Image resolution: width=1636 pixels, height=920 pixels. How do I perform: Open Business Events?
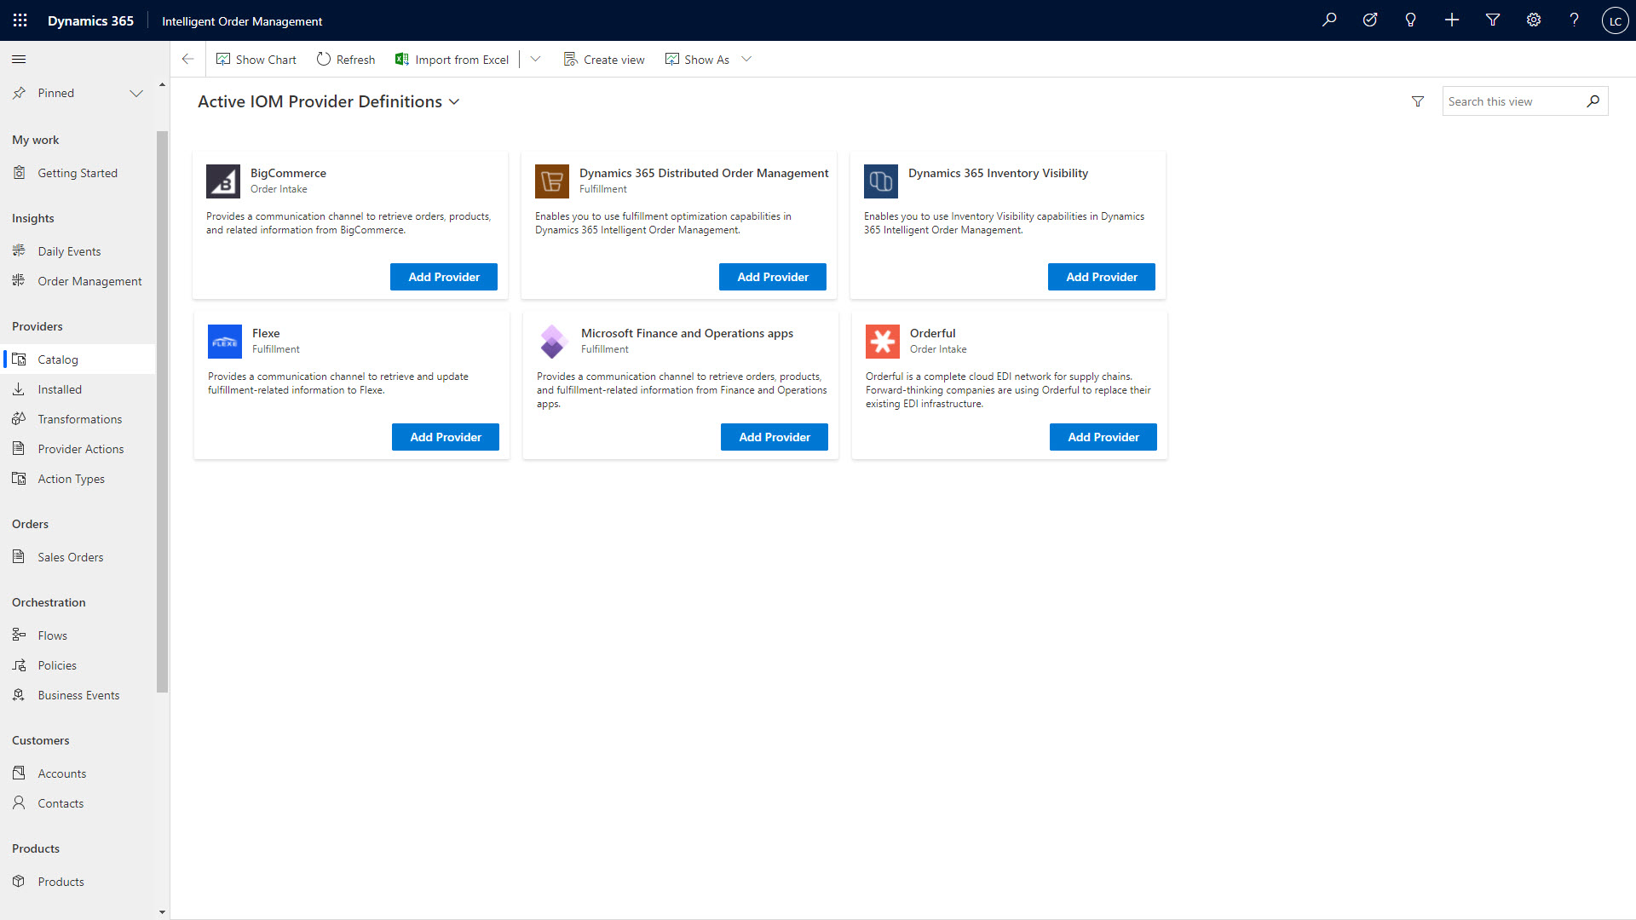(x=78, y=695)
